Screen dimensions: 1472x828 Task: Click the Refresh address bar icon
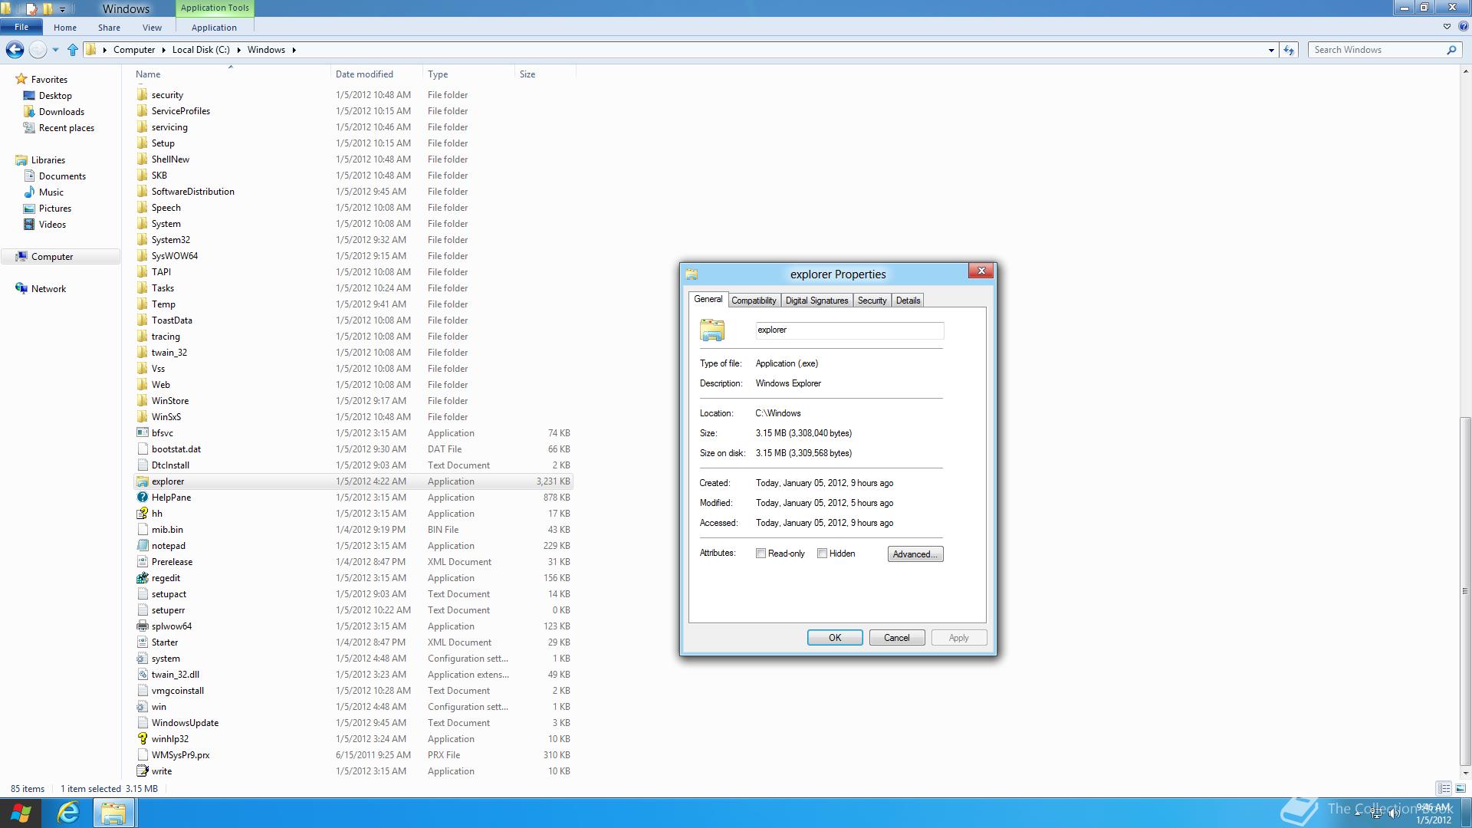[1289, 50]
